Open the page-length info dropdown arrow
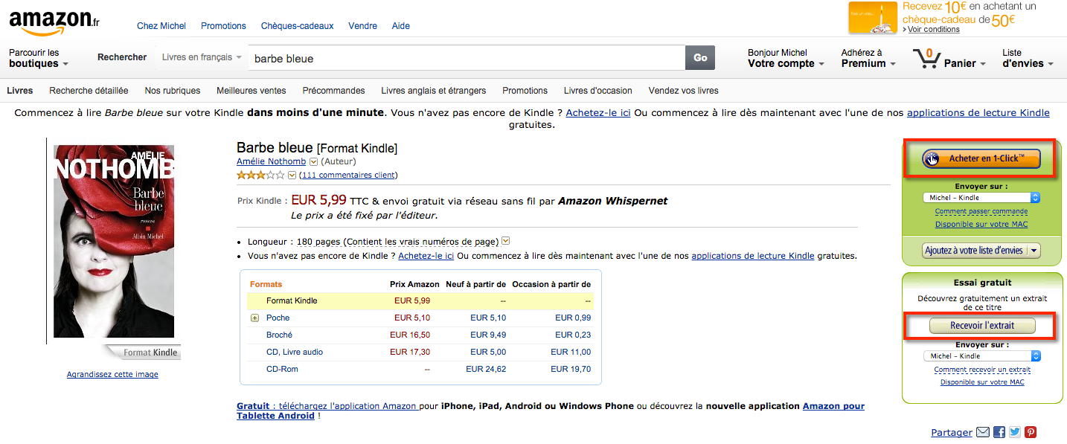Screen dimensions: 1067x444 tap(506, 241)
